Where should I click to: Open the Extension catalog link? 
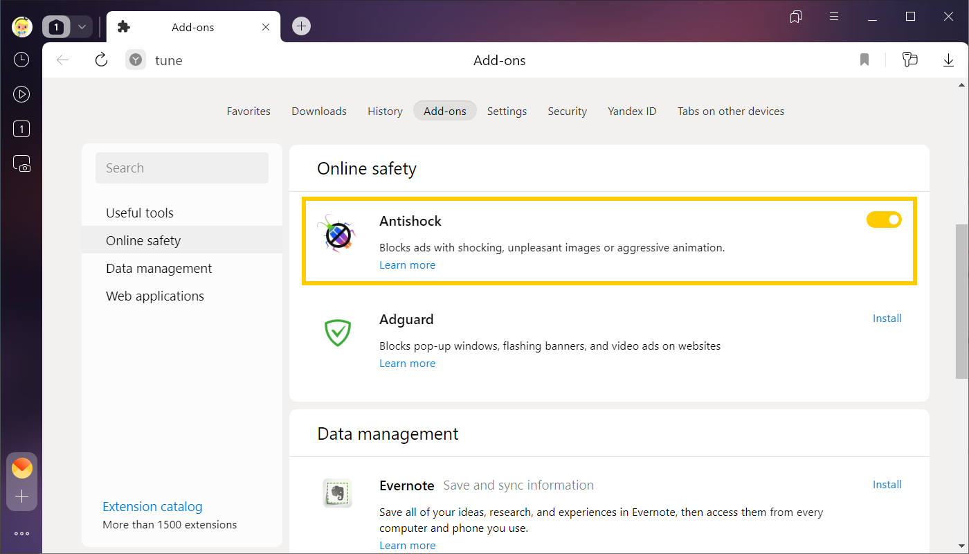[152, 506]
